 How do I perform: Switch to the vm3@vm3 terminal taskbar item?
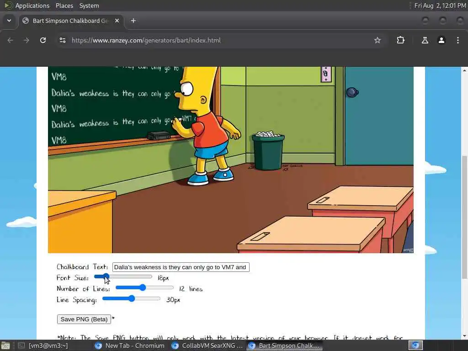(x=43, y=346)
